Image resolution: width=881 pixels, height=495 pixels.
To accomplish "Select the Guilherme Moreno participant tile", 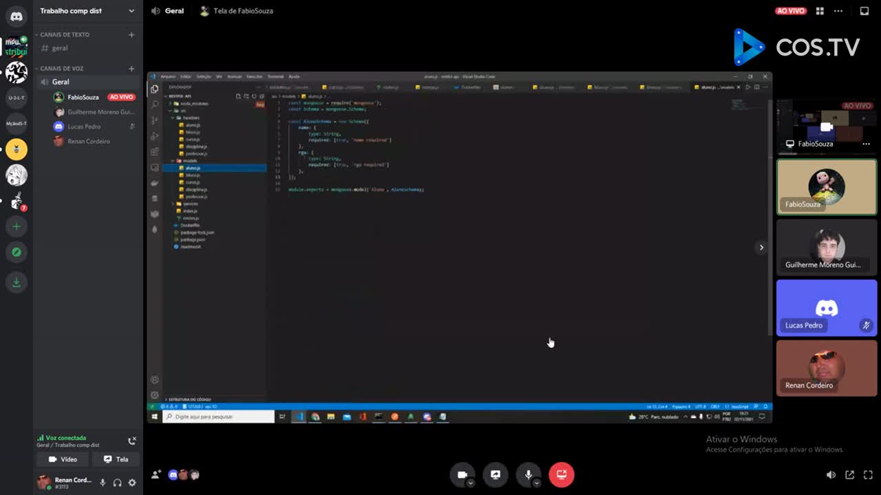I will pyautogui.click(x=827, y=247).
